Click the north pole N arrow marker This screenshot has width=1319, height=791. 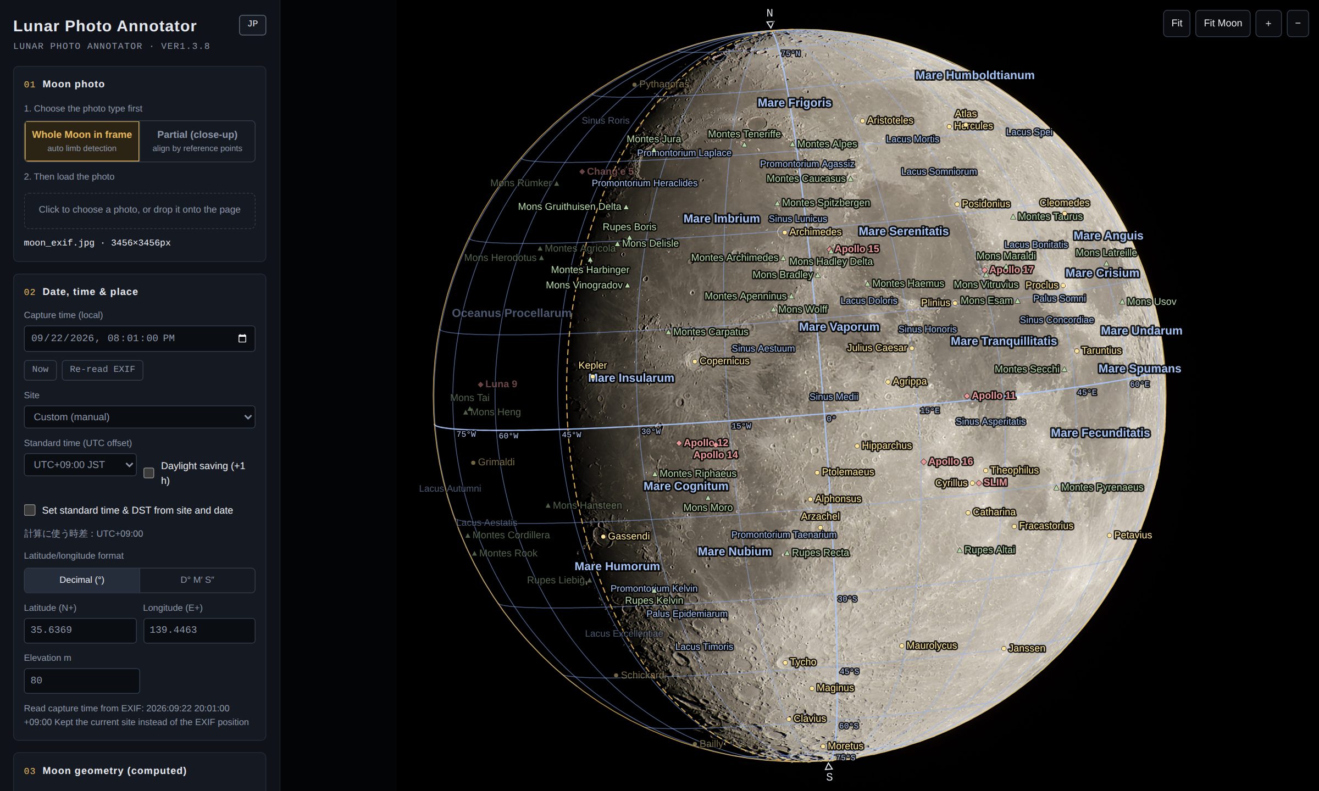point(770,25)
